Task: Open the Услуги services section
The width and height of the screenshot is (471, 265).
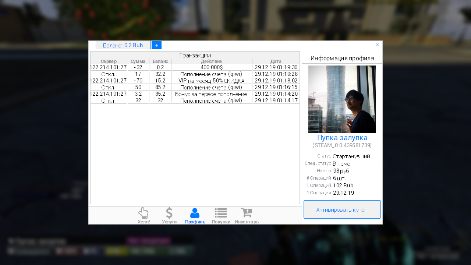Action: pyautogui.click(x=169, y=215)
